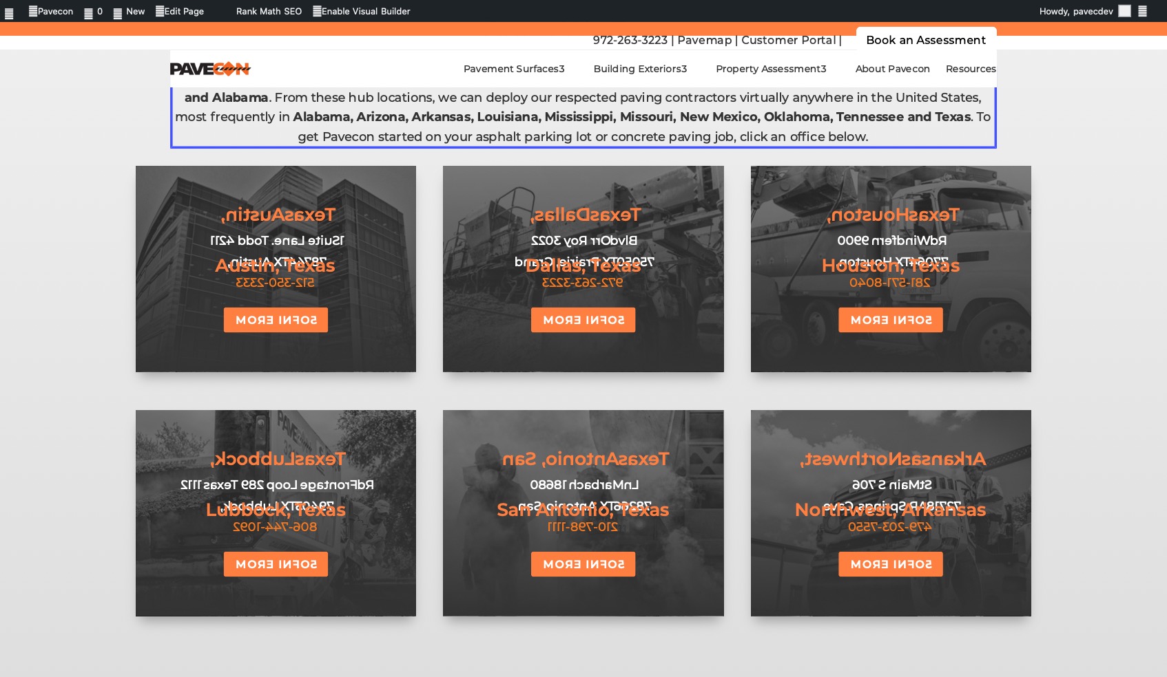Click the New content icon in admin bar

(x=118, y=12)
